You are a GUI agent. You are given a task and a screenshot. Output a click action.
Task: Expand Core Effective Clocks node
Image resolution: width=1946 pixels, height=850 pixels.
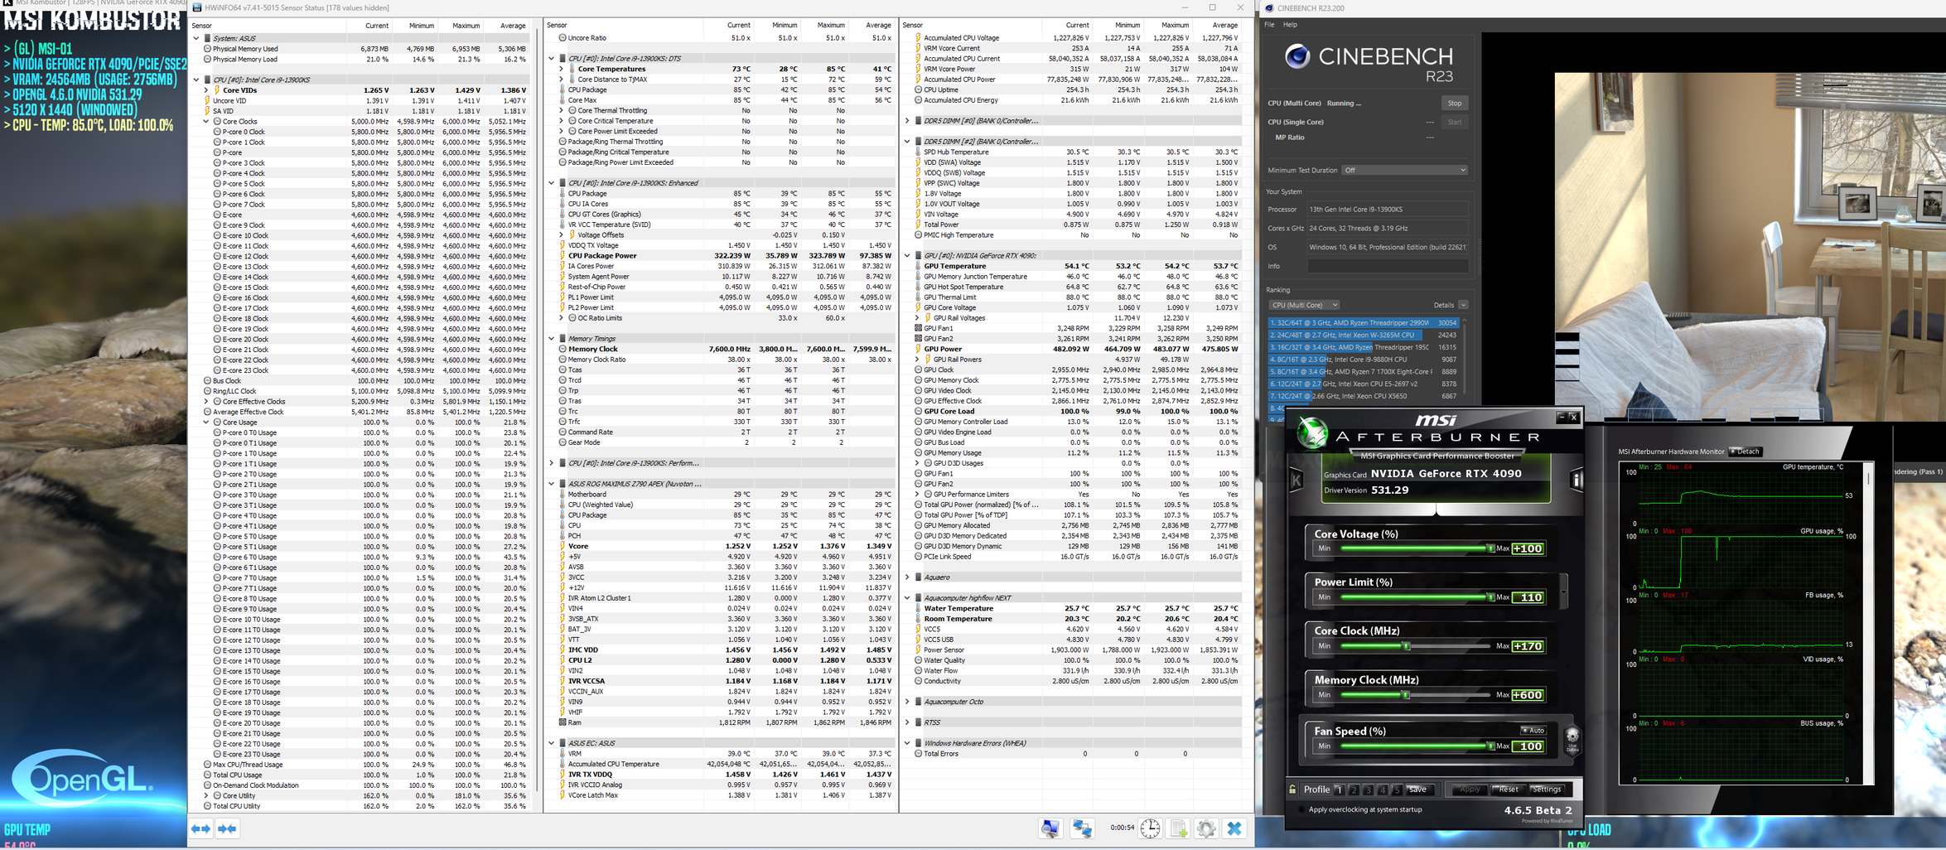pos(206,401)
